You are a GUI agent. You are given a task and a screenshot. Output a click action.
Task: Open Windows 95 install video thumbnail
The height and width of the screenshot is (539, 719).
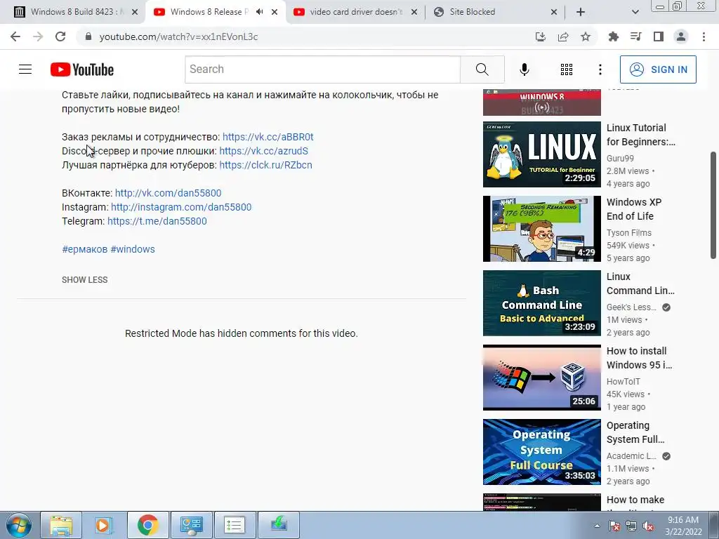pos(541,378)
